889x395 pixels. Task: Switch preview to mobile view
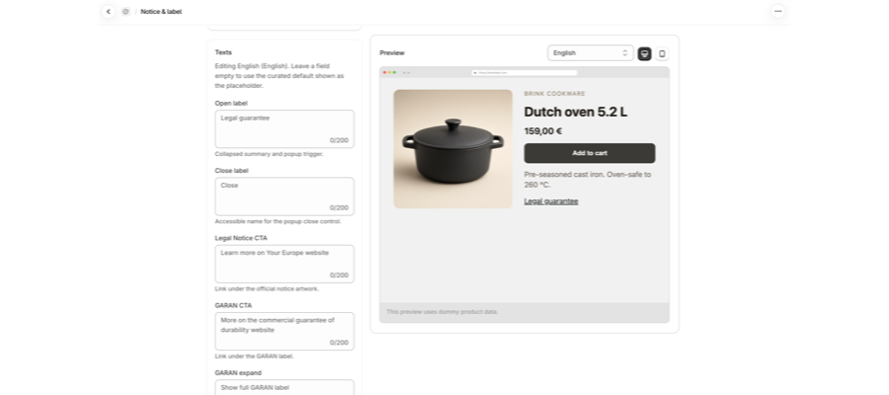click(662, 53)
